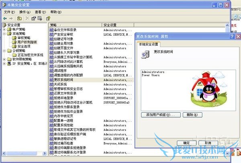Screen dimensions: 241x163
Task: Select the 拒绝本地登录 policy row
Action: 91,98
